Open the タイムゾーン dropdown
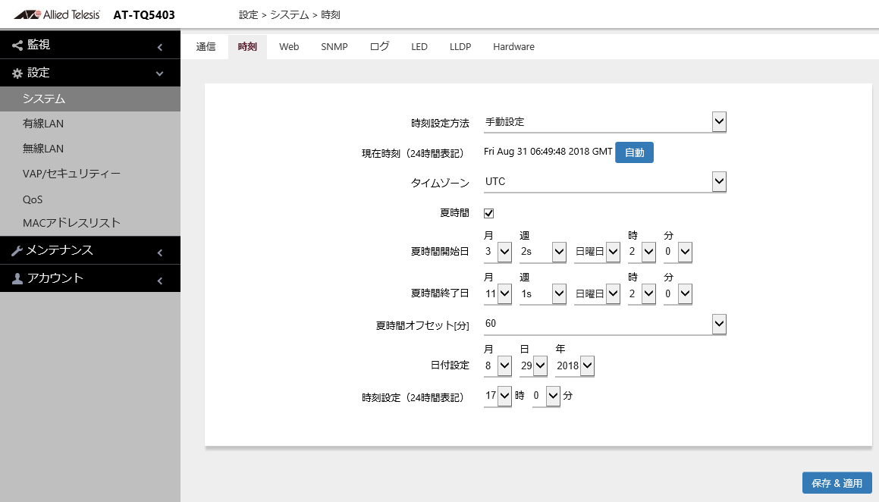The height and width of the screenshot is (502, 879). (719, 182)
